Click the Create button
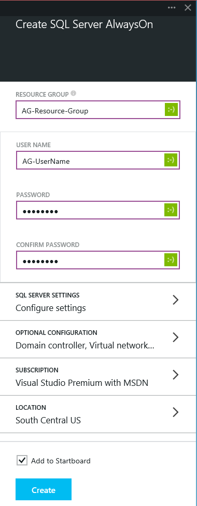 [44, 489]
